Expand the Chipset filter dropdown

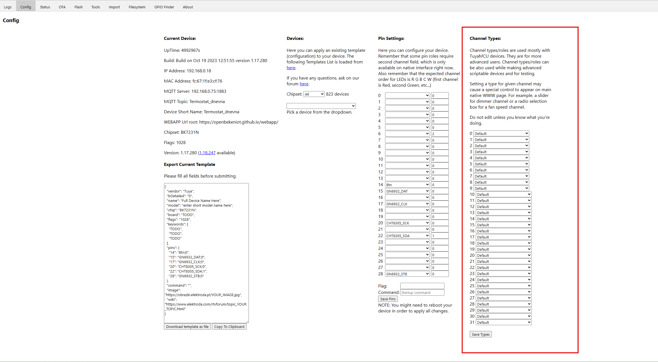(x=314, y=94)
